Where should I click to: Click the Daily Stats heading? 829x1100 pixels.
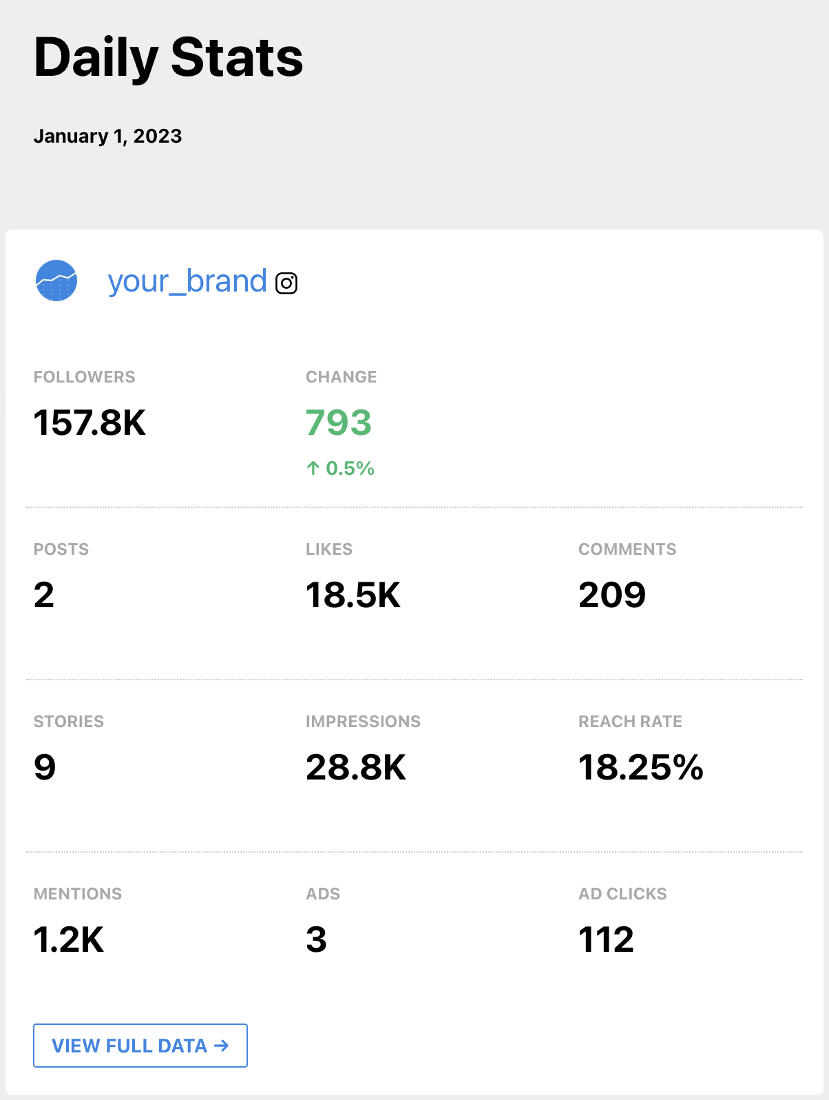169,58
